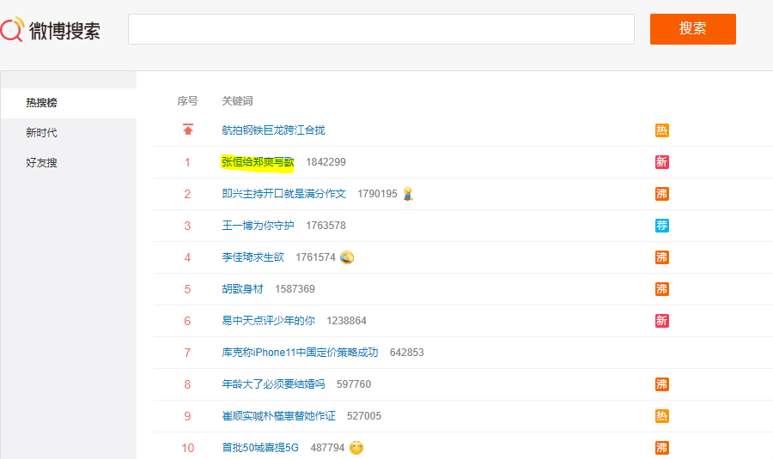Click the 新 badge beside 易中天点评少年的你
This screenshot has height=459, width=773.
pyautogui.click(x=661, y=321)
